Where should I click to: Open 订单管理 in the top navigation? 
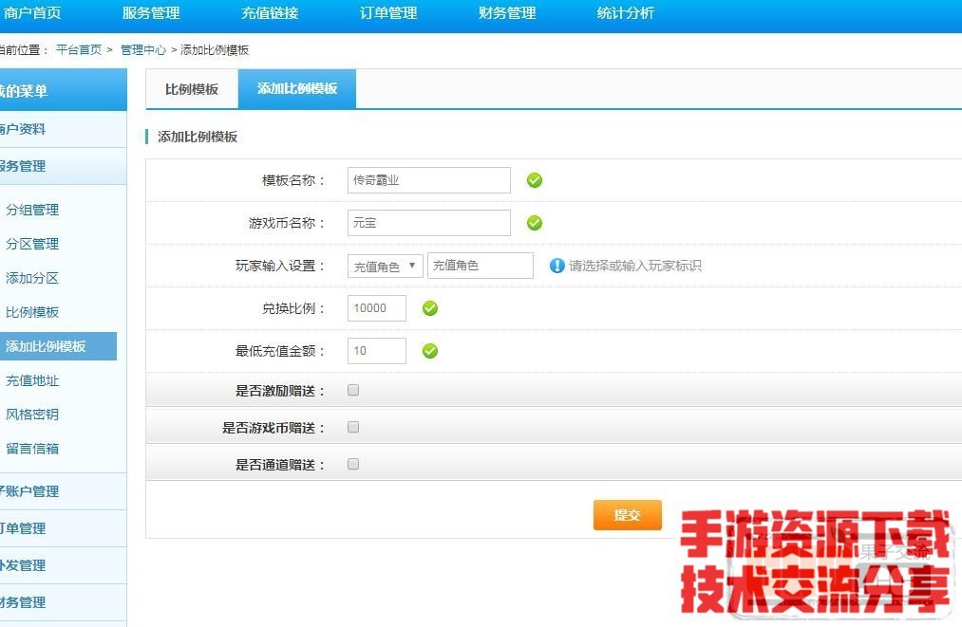(388, 13)
